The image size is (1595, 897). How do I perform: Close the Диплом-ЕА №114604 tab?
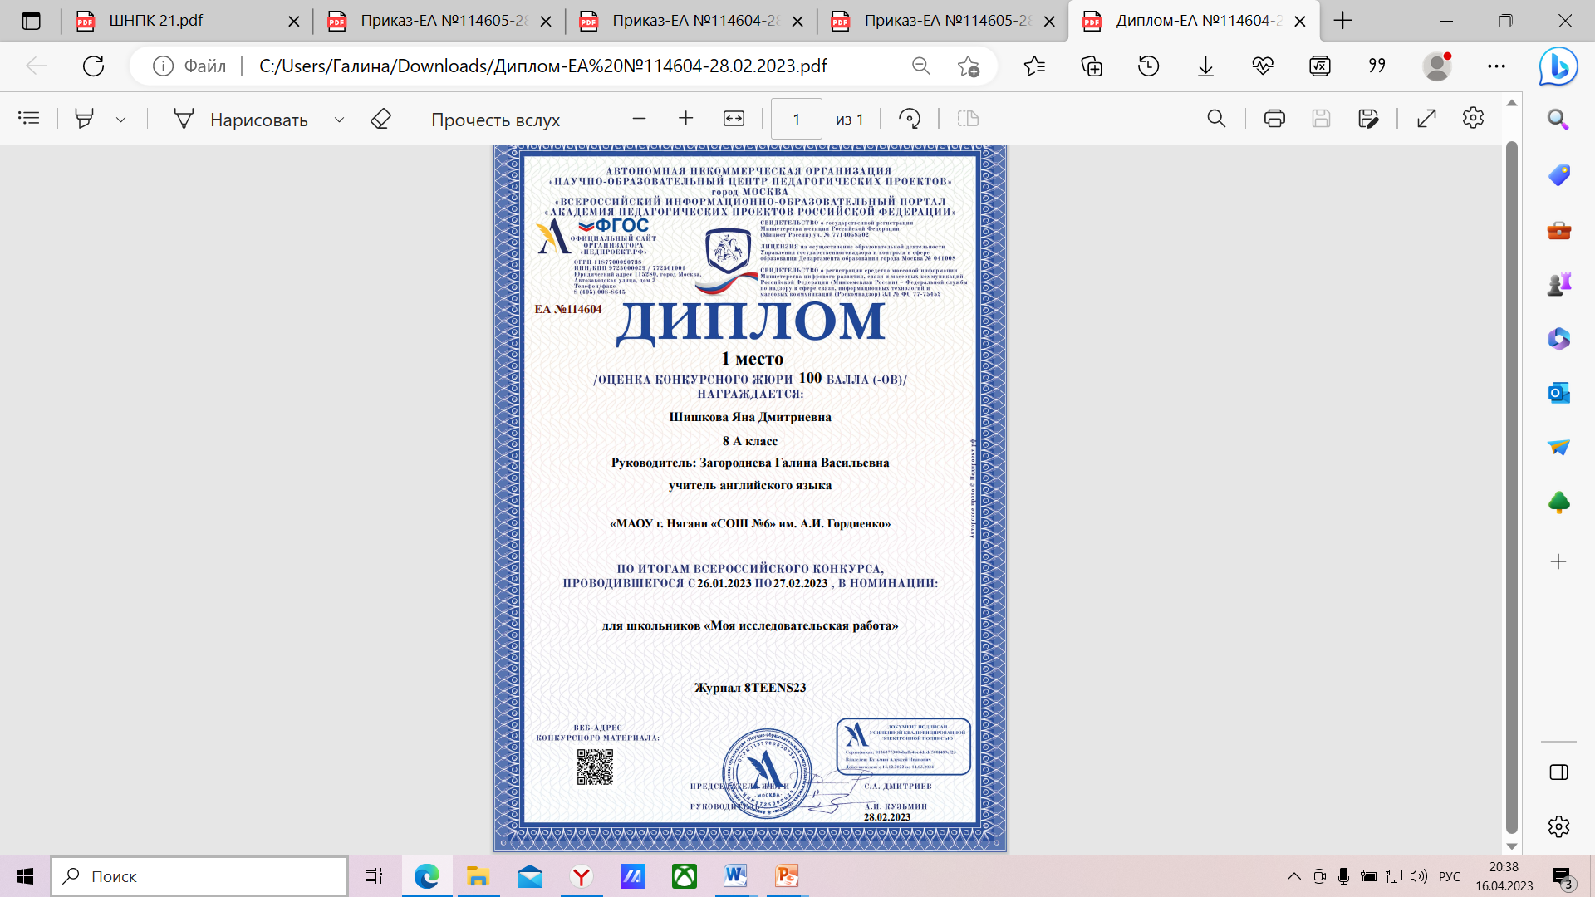click(x=1300, y=22)
